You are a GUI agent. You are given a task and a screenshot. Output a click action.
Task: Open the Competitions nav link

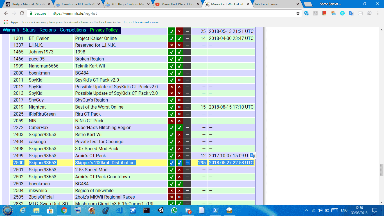click(73, 30)
